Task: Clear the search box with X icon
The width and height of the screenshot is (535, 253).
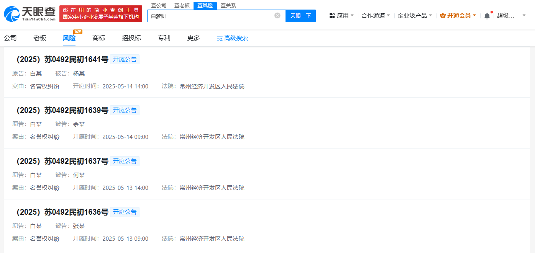Action: pos(277,16)
